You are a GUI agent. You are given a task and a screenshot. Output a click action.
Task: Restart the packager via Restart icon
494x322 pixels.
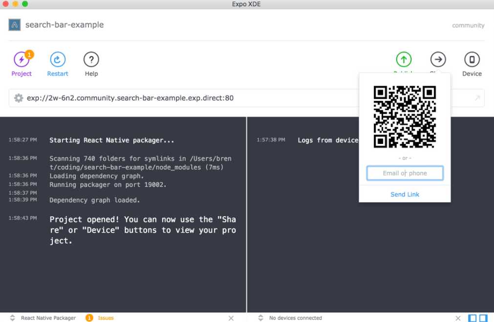[58, 60]
